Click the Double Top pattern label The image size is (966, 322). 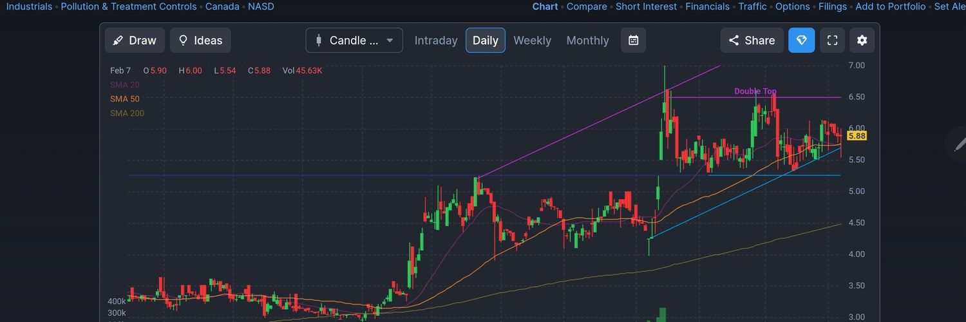(755, 91)
